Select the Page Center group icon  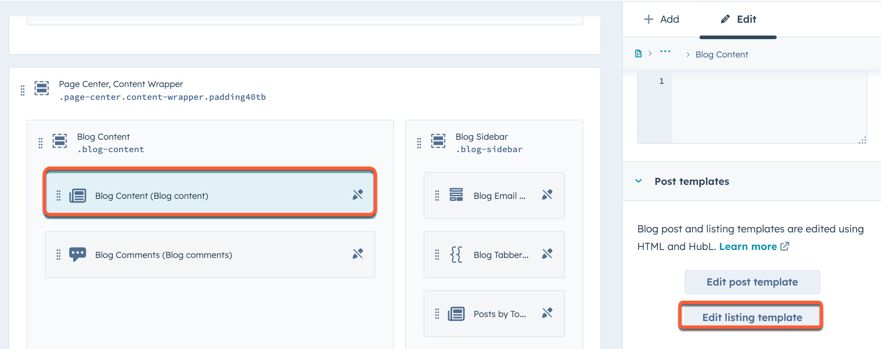pos(42,88)
